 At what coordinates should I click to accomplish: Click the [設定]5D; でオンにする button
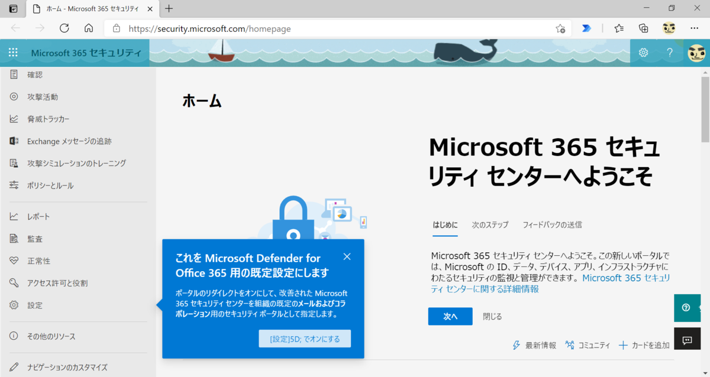point(305,339)
